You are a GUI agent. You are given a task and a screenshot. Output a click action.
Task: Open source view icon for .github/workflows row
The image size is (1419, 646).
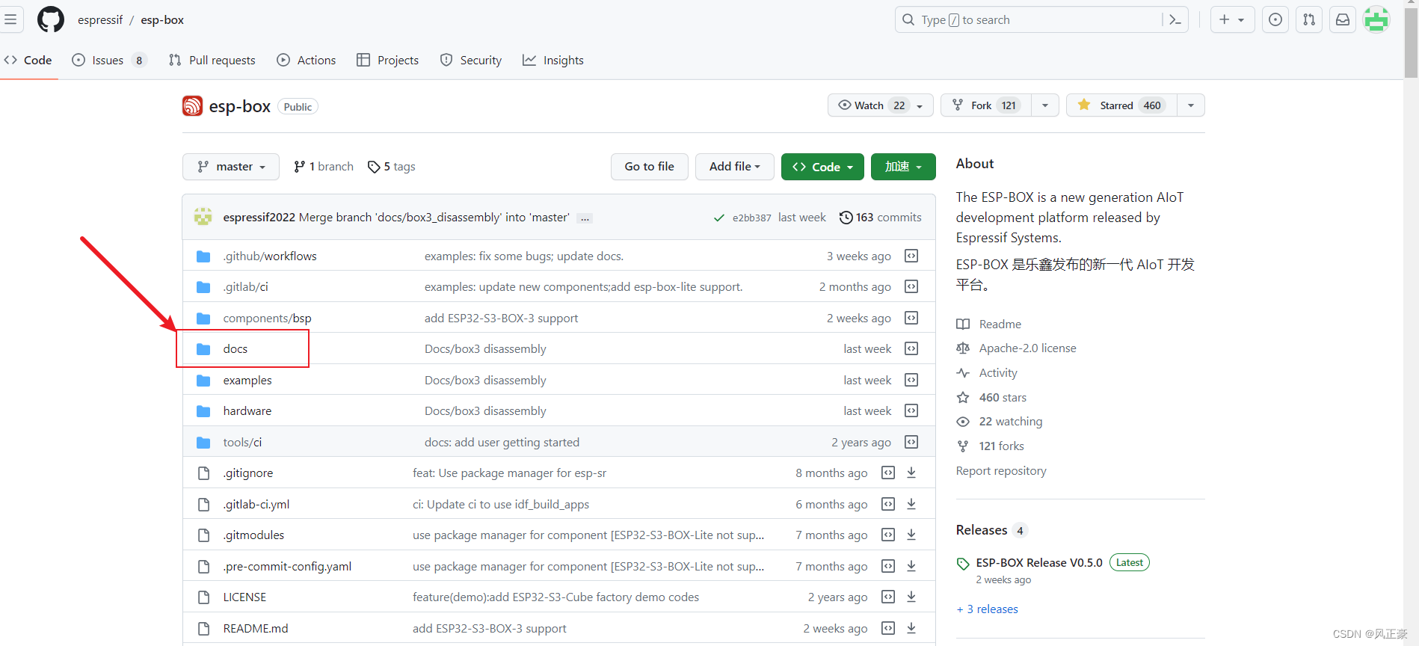(911, 256)
